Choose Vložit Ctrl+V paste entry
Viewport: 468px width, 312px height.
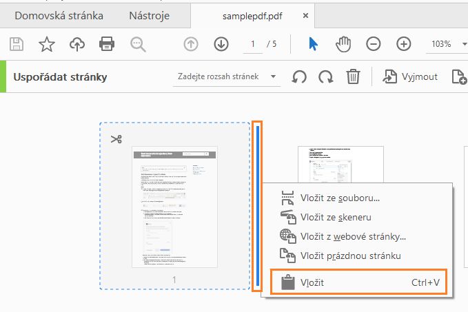pos(359,282)
